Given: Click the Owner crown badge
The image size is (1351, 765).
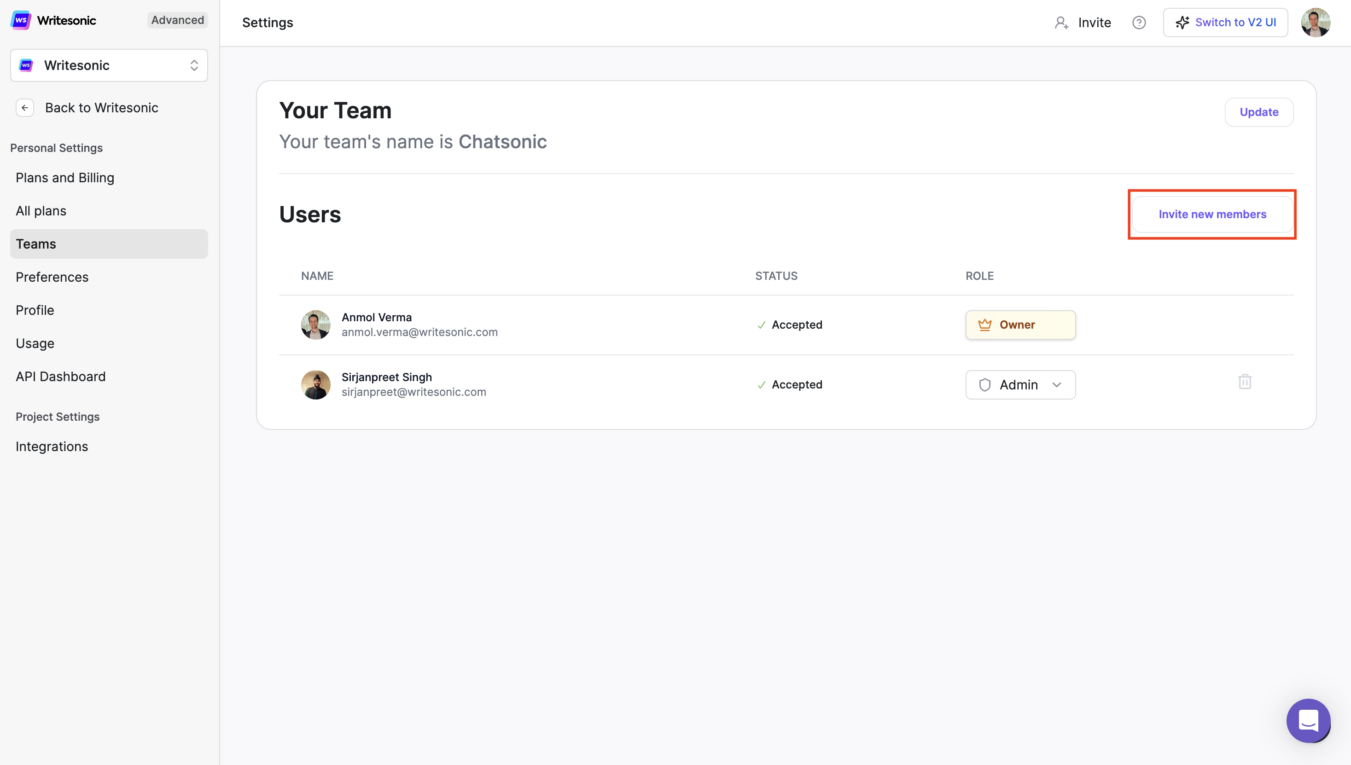Looking at the screenshot, I should point(1020,325).
